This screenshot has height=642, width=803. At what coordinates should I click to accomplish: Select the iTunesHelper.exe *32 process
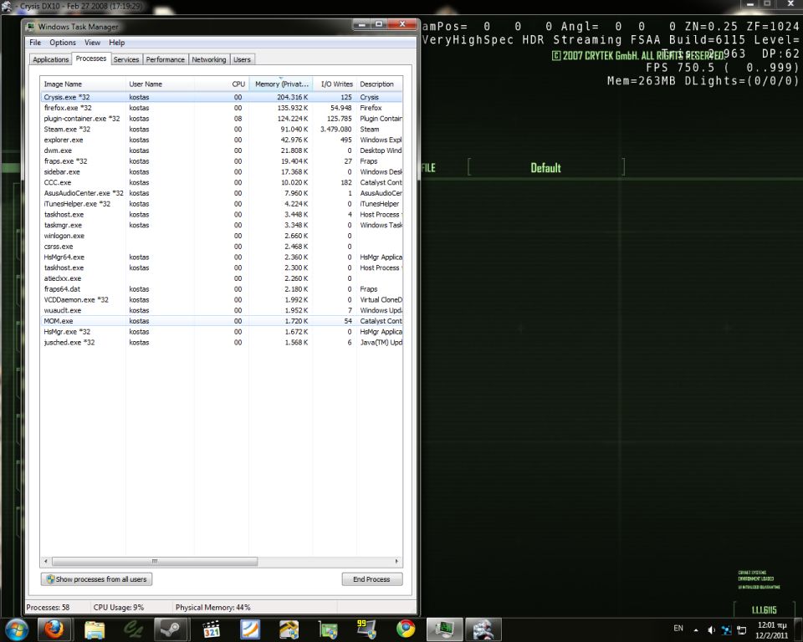tap(221, 204)
